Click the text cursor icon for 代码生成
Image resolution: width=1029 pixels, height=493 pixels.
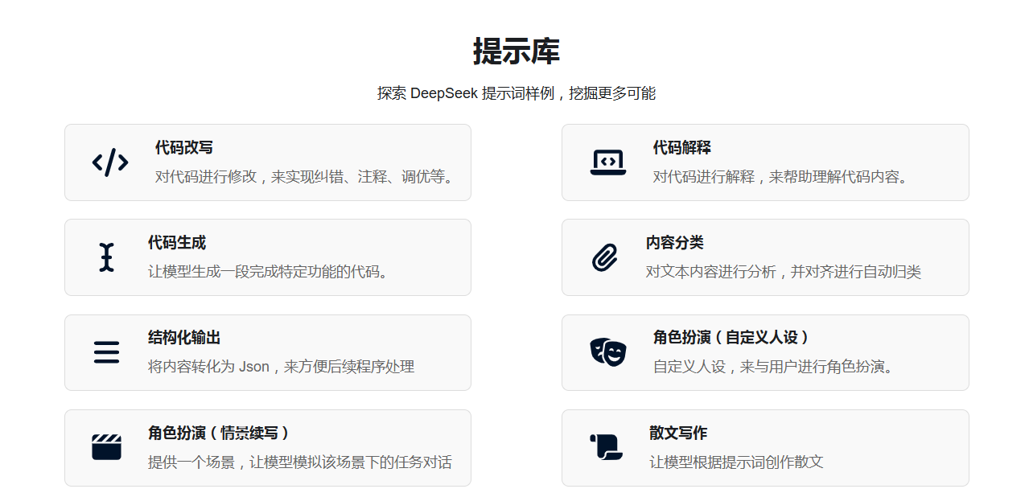[x=106, y=257]
